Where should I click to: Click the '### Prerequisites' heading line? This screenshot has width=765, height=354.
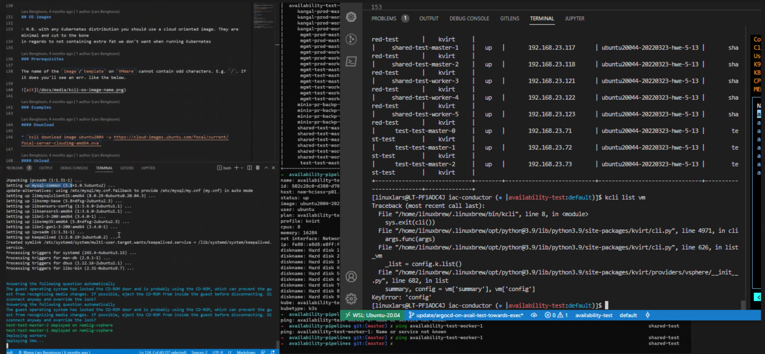(42, 59)
